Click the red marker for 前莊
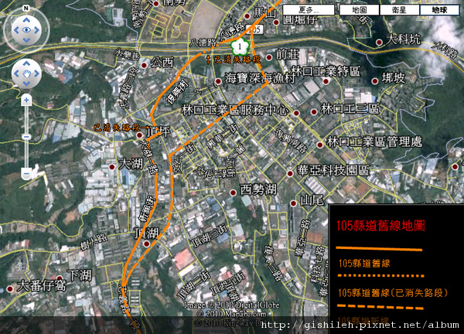This screenshot has width=464, height=334. tap(269, 57)
